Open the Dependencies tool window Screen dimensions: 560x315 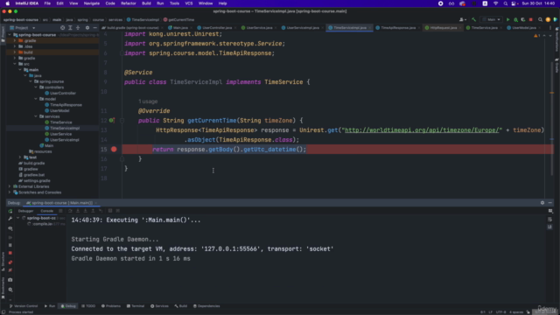[206, 306]
